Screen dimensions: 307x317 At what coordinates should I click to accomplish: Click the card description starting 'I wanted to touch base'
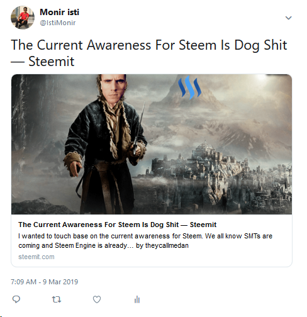pyautogui.click(x=145, y=241)
